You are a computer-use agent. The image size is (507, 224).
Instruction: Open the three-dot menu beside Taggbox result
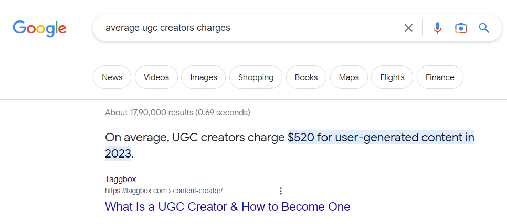coord(281,191)
